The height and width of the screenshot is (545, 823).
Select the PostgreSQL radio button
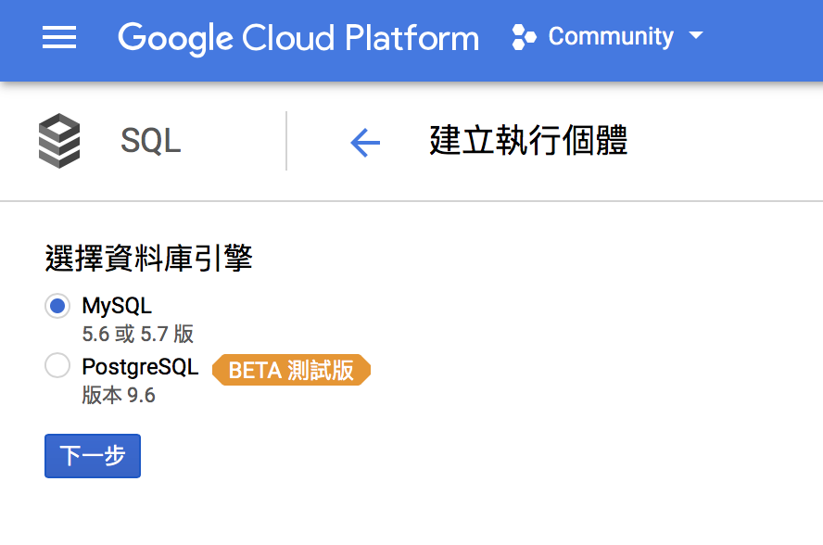pyautogui.click(x=57, y=366)
